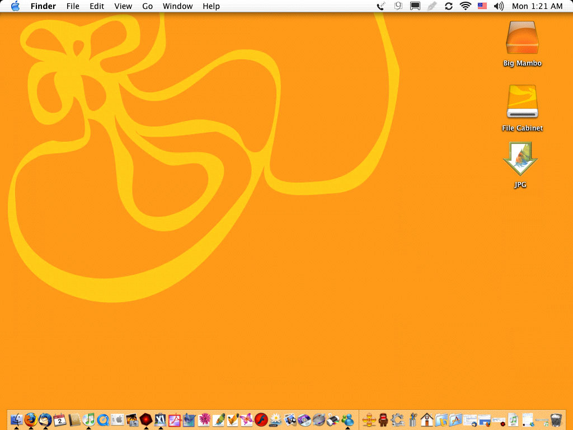Screen dimensions: 573x430
Task: Click the gear utility Dock icon
Action: pos(398,420)
